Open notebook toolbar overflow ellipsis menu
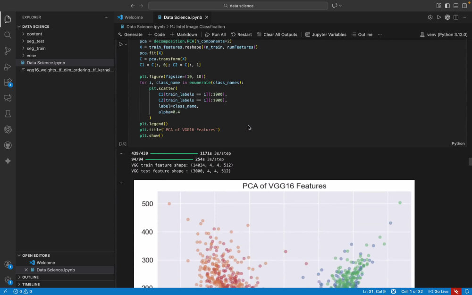This screenshot has width=472, height=295. pyautogui.click(x=380, y=34)
